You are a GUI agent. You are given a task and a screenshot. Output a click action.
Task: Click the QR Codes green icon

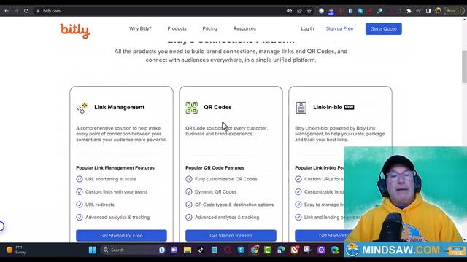191,108
